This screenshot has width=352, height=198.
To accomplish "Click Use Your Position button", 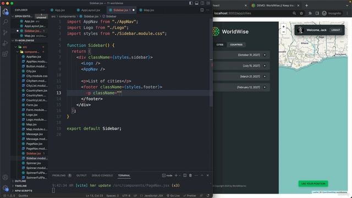I will click(313, 184).
